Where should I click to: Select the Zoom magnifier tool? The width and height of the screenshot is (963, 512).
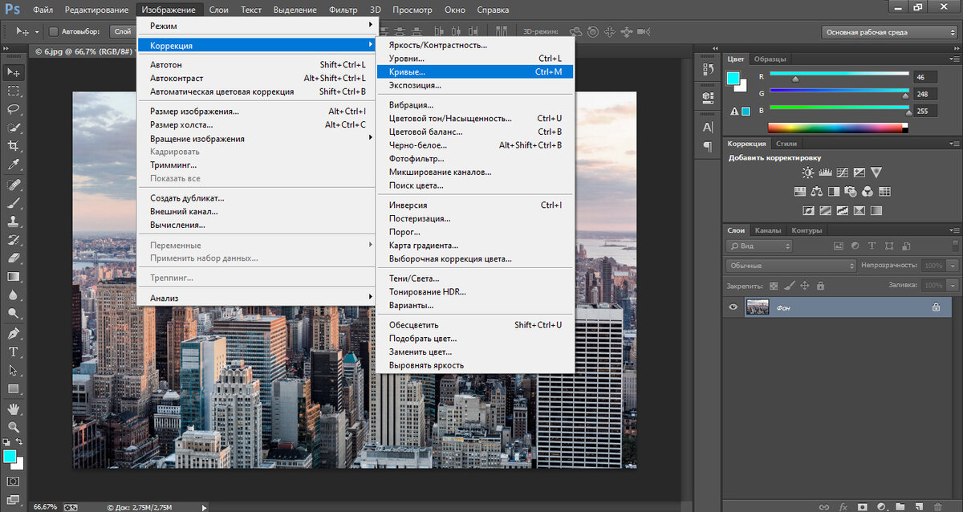[x=14, y=427]
